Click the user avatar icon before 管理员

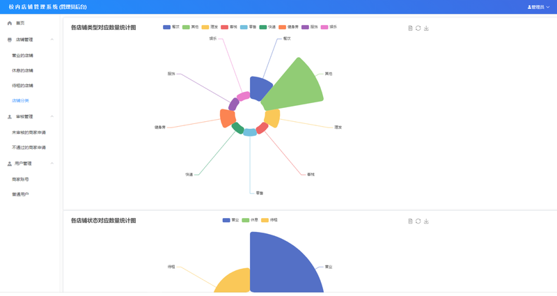[529, 7]
